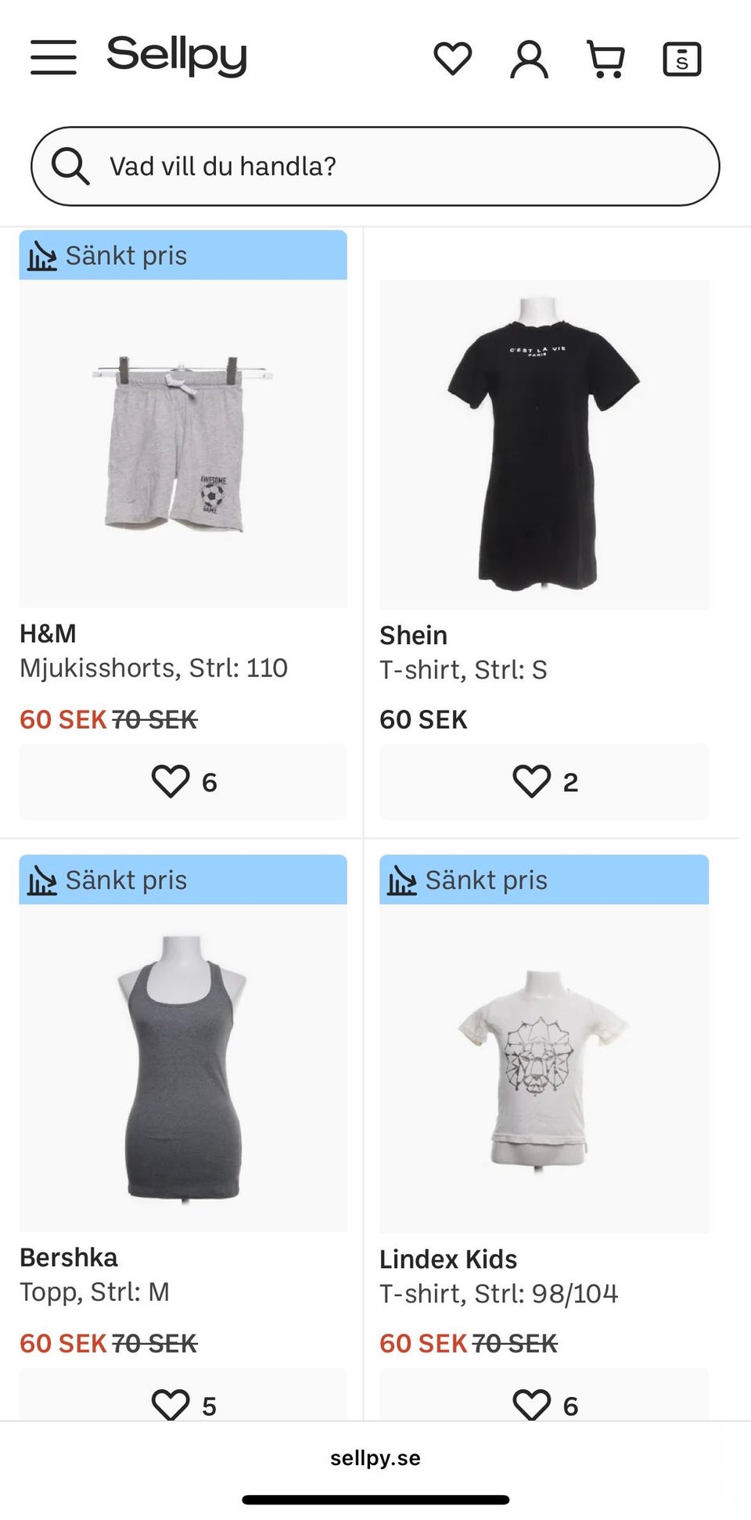
Task: Open the black Shein T-shirt photo
Action: (544, 444)
